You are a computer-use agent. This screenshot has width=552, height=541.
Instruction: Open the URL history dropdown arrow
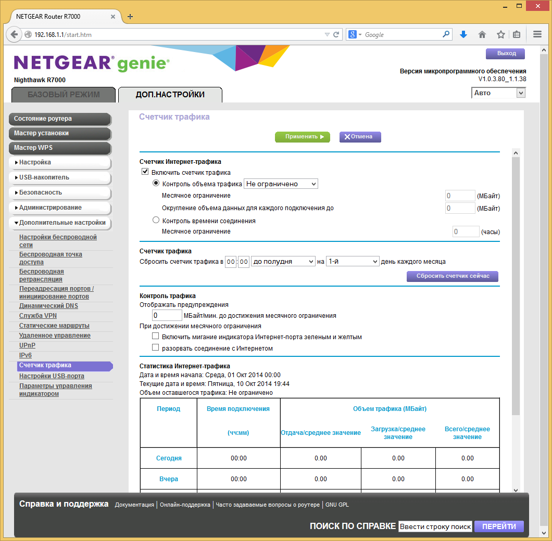click(327, 34)
